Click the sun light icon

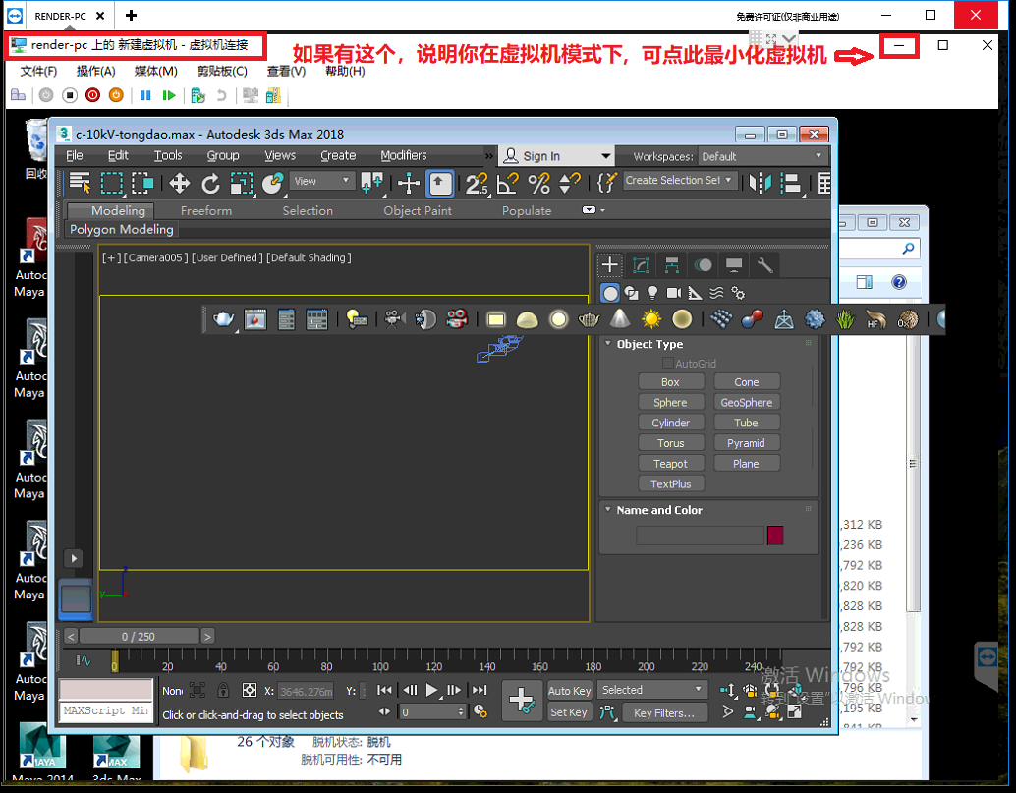coord(650,319)
